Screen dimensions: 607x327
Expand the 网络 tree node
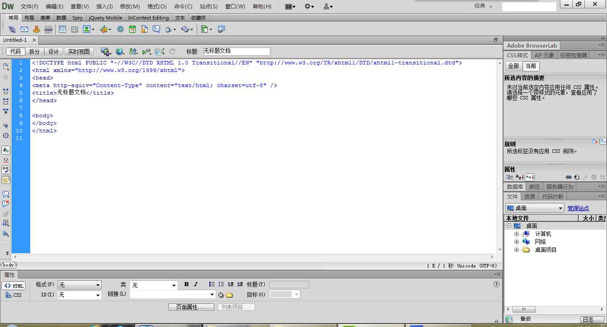[x=516, y=242]
